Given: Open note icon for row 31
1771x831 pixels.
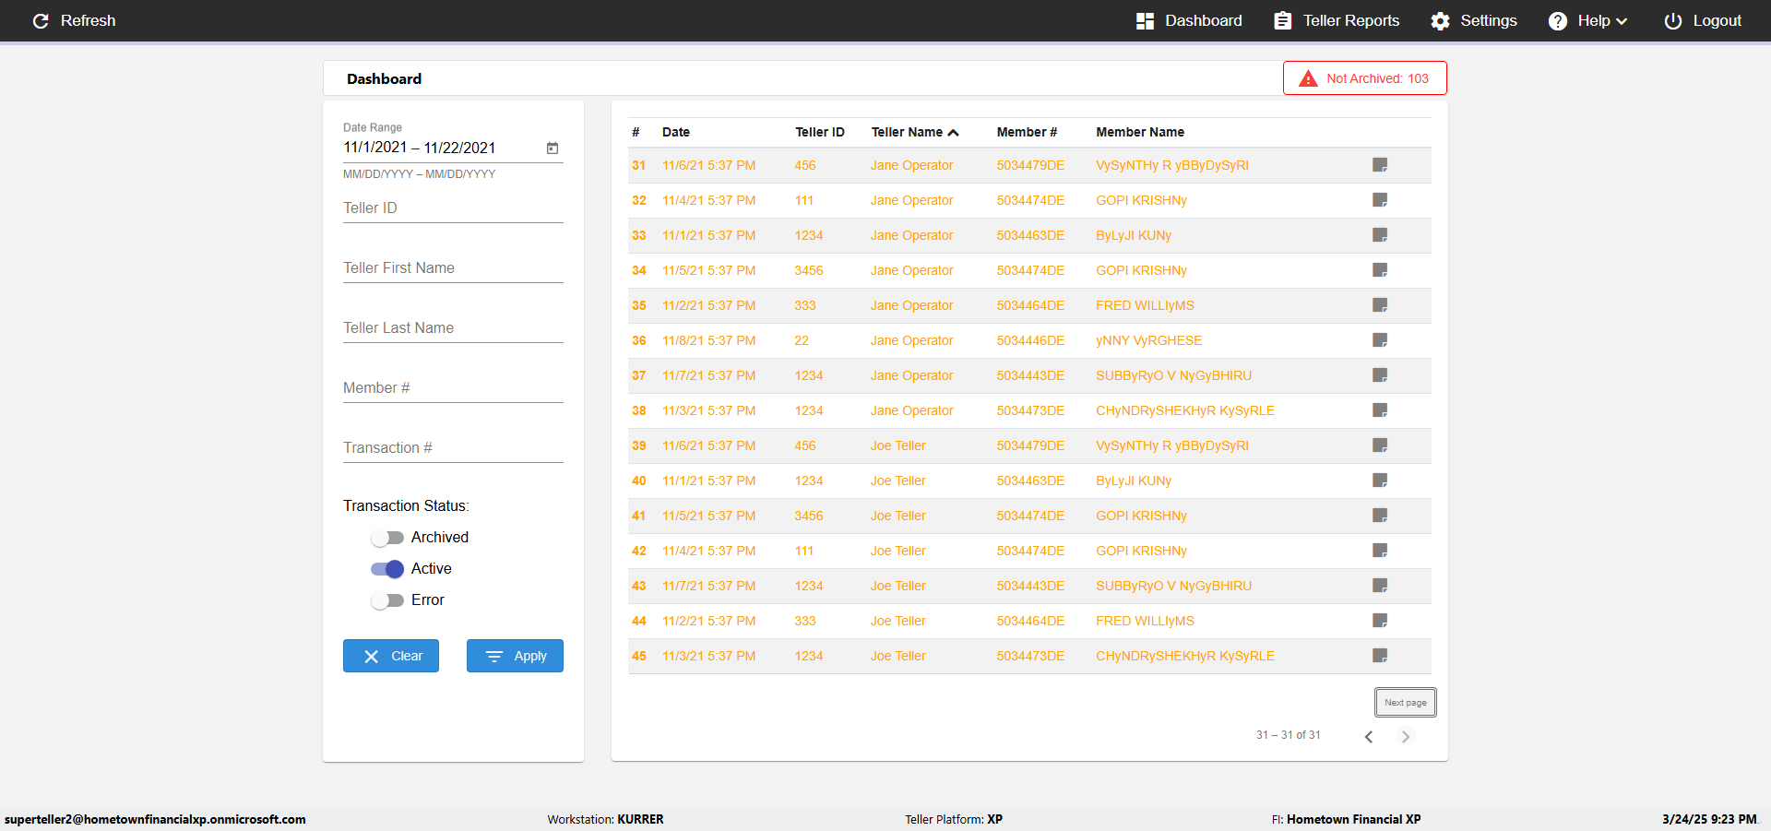Looking at the screenshot, I should pos(1380,165).
